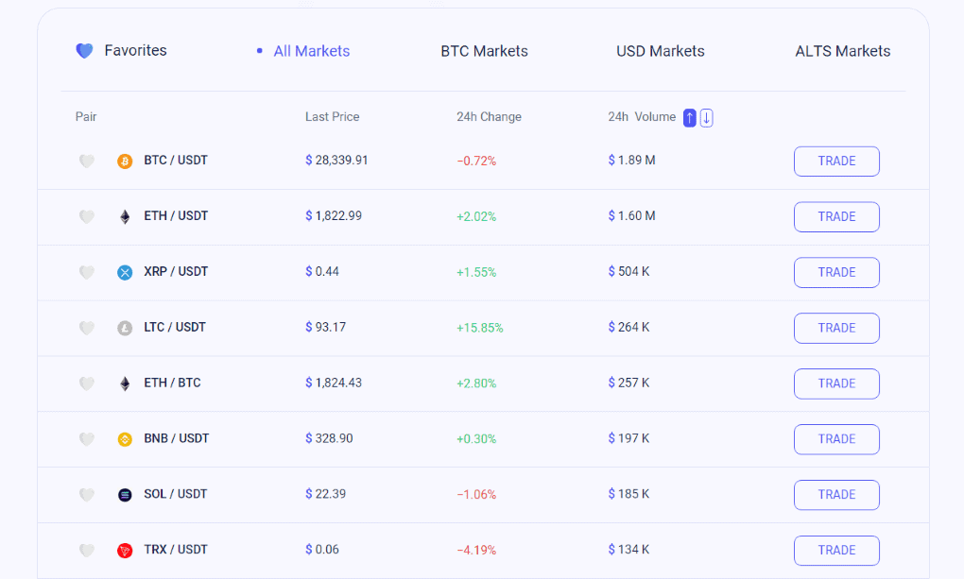The width and height of the screenshot is (964, 579).
Task: Click the $ 28,339.91 last price
Action: 336,161
